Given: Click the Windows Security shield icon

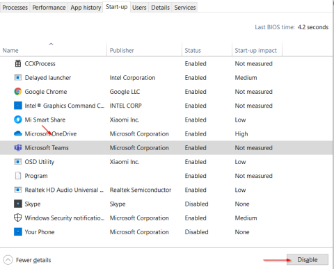Looking at the screenshot, I should click(x=18, y=218).
